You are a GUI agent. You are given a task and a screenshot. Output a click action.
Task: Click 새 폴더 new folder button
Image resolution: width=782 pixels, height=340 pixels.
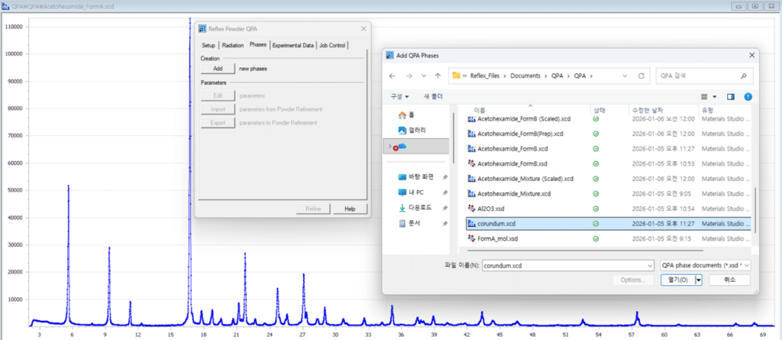pos(433,96)
